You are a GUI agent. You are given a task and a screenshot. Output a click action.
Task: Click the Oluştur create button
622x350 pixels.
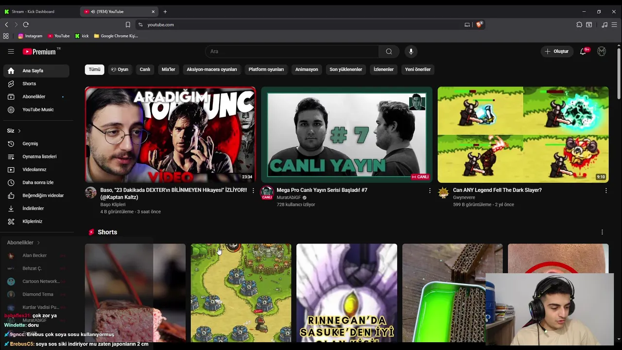[x=557, y=52]
